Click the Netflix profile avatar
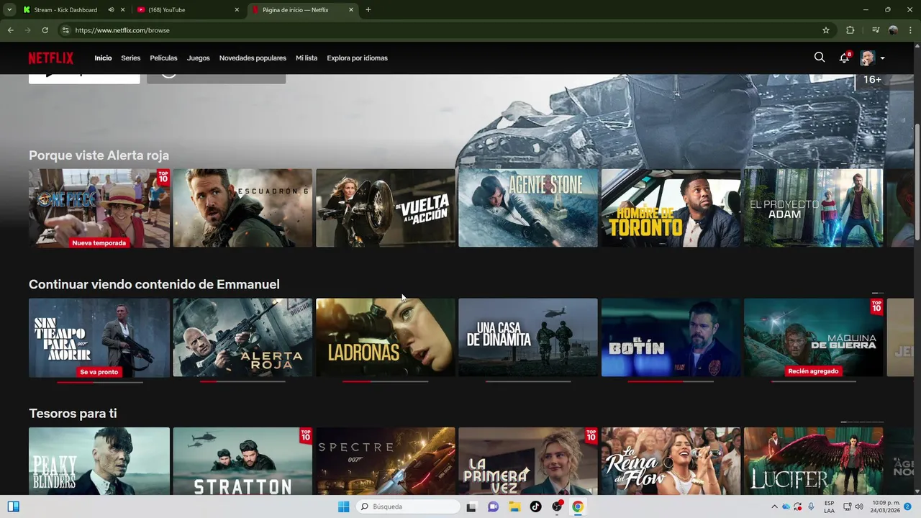The image size is (921, 518). (868, 58)
